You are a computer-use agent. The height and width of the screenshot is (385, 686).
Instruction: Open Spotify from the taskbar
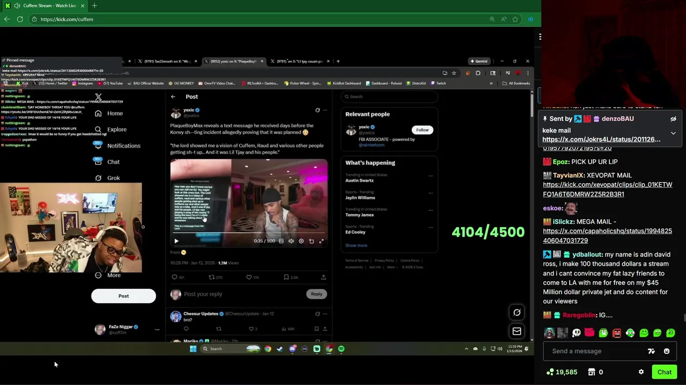point(341,349)
